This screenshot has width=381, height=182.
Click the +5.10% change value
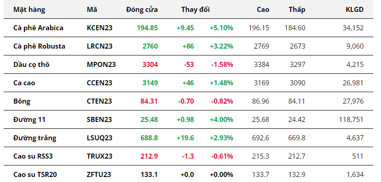pyautogui.click(x=221, y=28)
